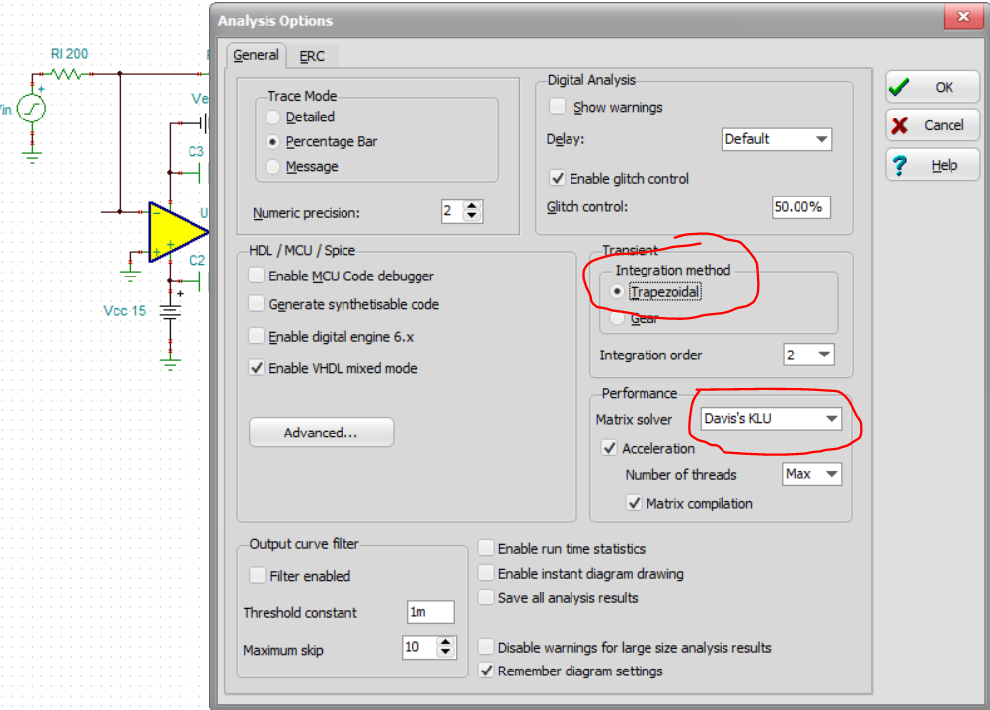Select the Vcc 15 battery symbol
This screenshot has height=710, width=990.
pos(170,311)
